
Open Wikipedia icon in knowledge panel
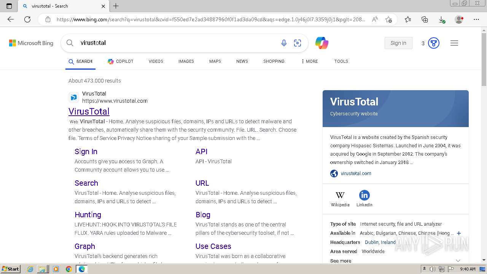(x=340, y=195)
